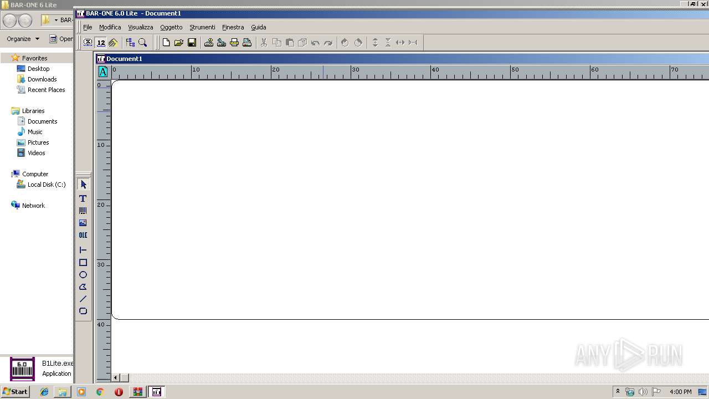The width and height of the screenshot is (709, 399).
Task: Click the print preview printer icon
Action: 247,43
